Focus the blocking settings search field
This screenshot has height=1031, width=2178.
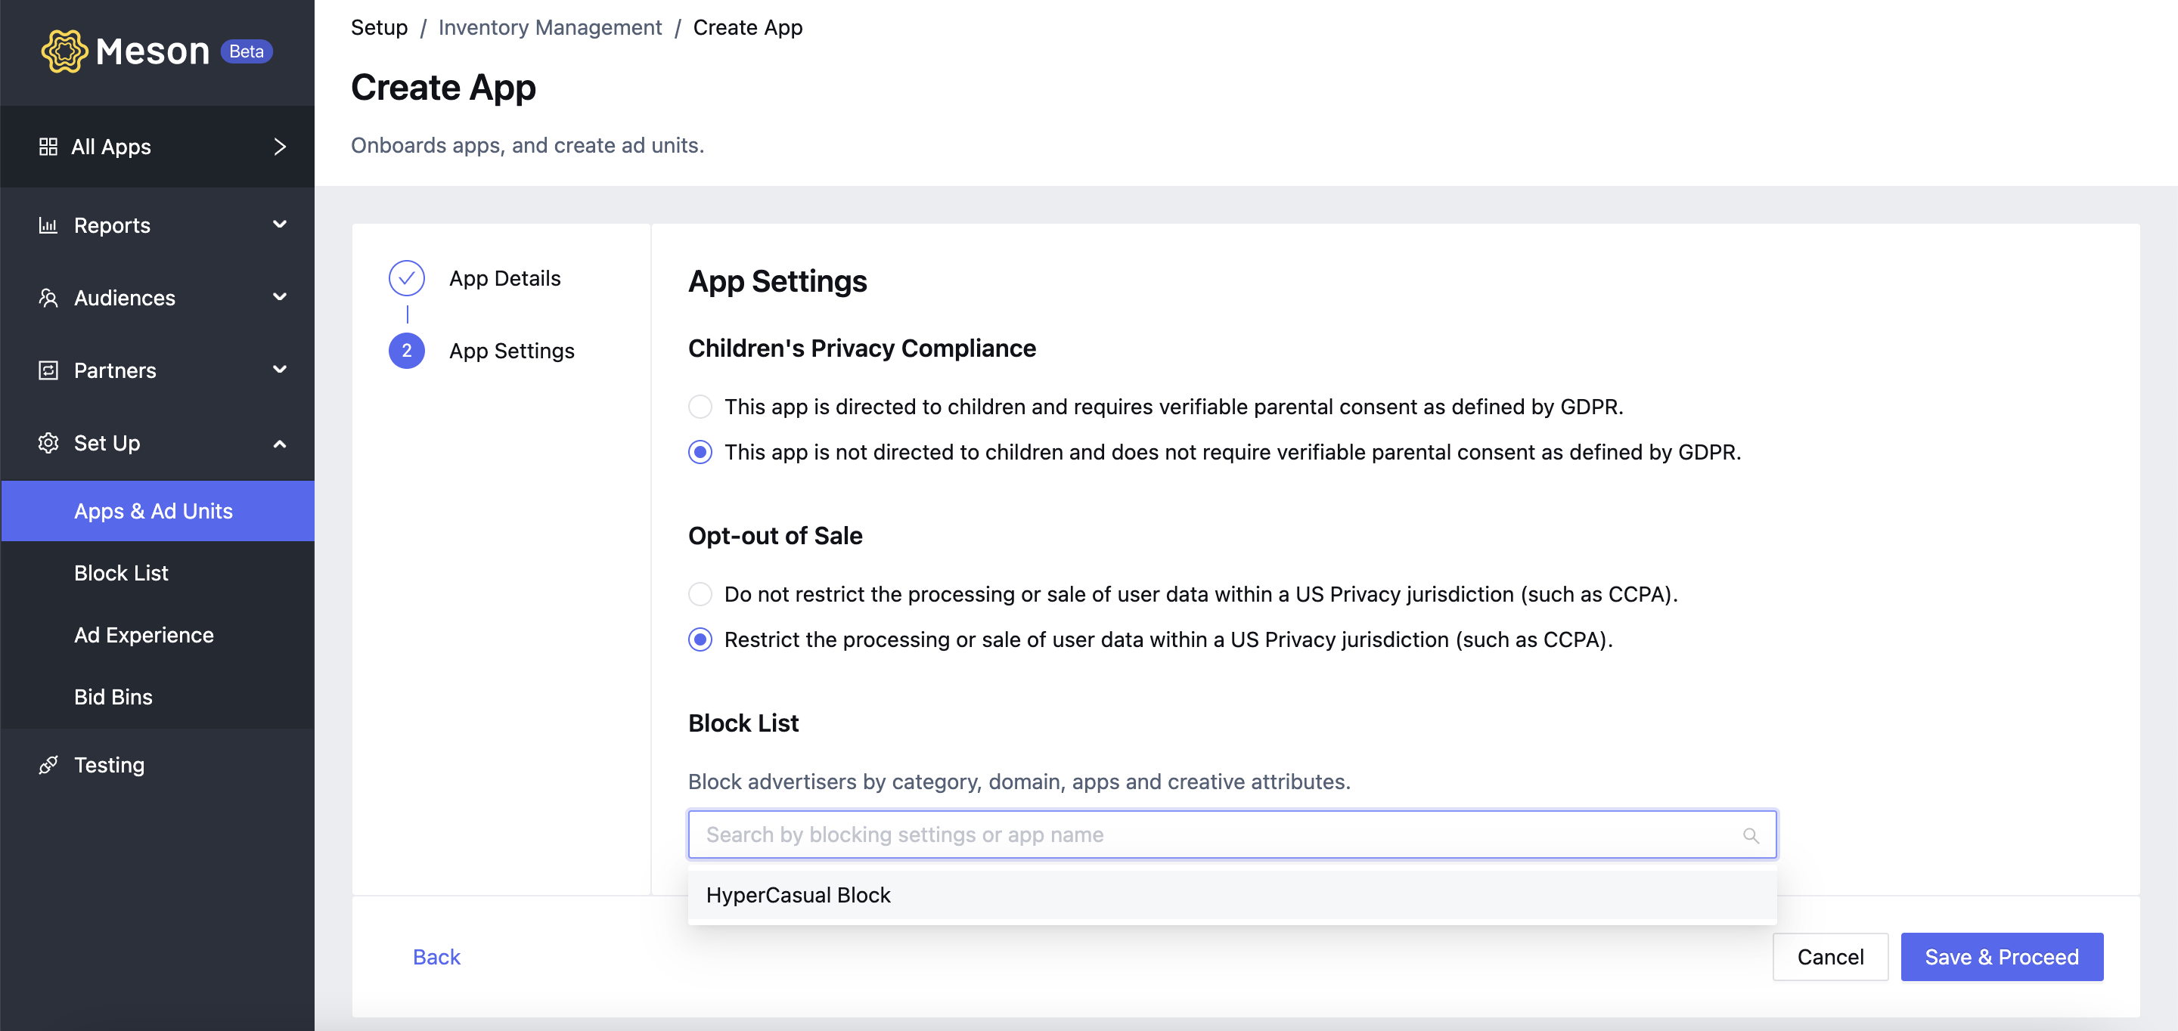click(x=1232, y=835)
